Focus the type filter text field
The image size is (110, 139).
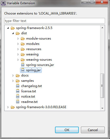coord(54,21)
